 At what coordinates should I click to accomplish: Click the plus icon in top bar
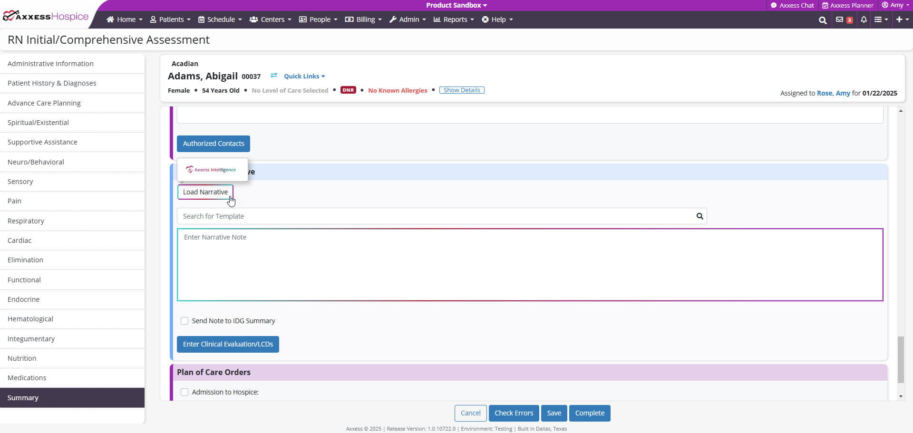click(x=902, y=19)
